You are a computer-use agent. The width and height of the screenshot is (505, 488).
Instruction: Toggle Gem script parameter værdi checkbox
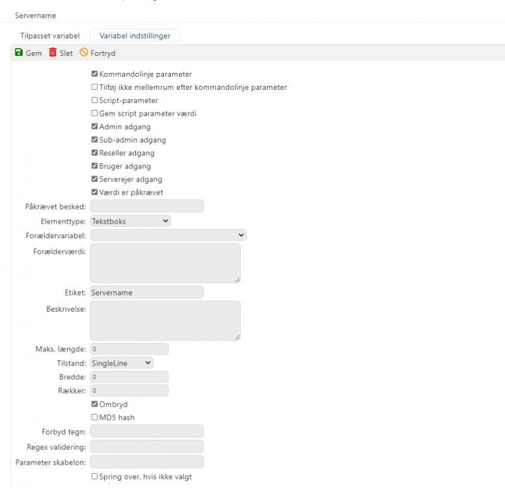coord(95,113)
